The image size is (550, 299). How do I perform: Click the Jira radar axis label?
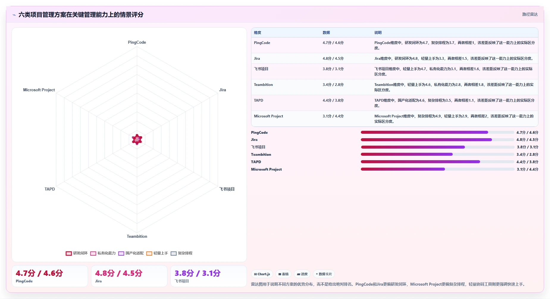(222, 90)
